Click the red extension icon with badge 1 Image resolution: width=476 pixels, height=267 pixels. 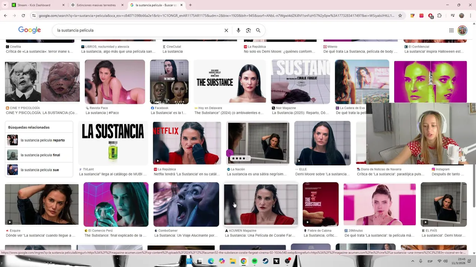(x=431, y=16)
